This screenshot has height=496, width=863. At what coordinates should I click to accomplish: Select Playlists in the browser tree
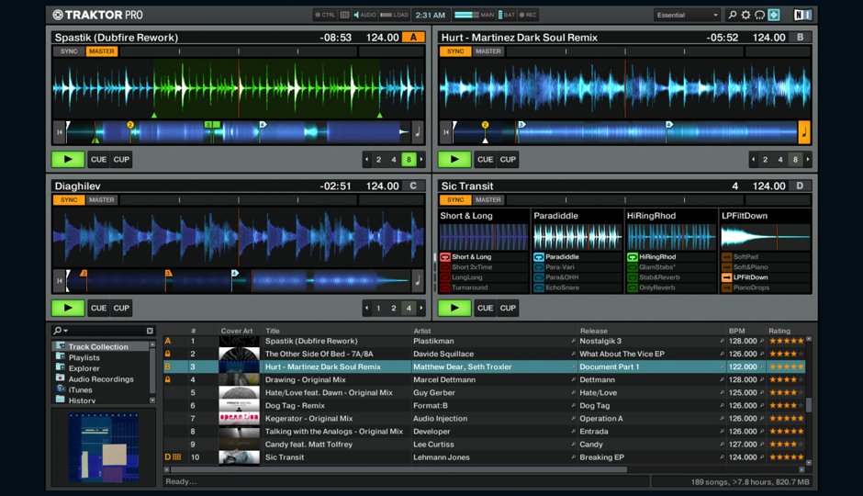(84, 357)
